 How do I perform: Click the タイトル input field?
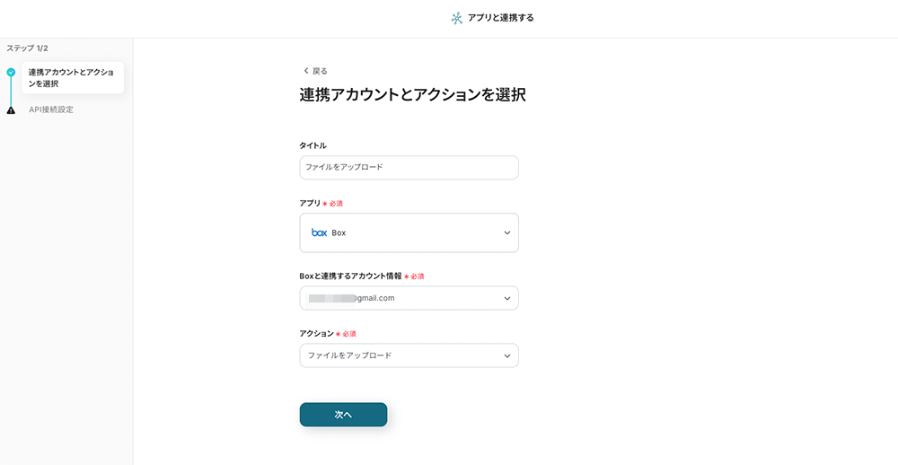click(409, 167)
